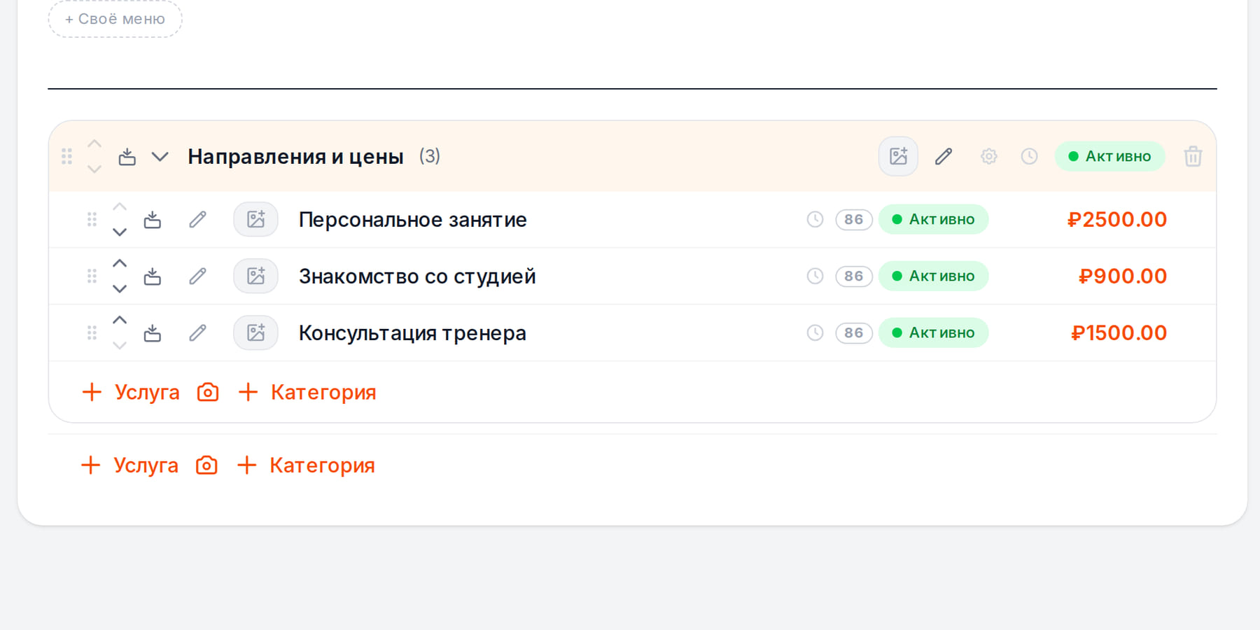The image size is (1260, 630).
Task: Click the import icon for 'Персональное занятие'
Action: coord(152,220)
